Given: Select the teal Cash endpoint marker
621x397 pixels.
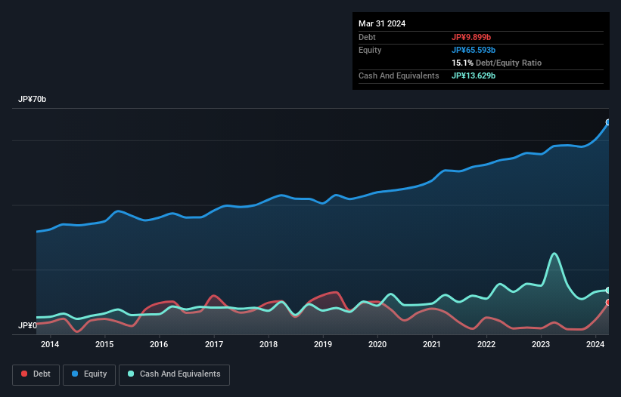Looking at the screenshot, I should point(608,291).
